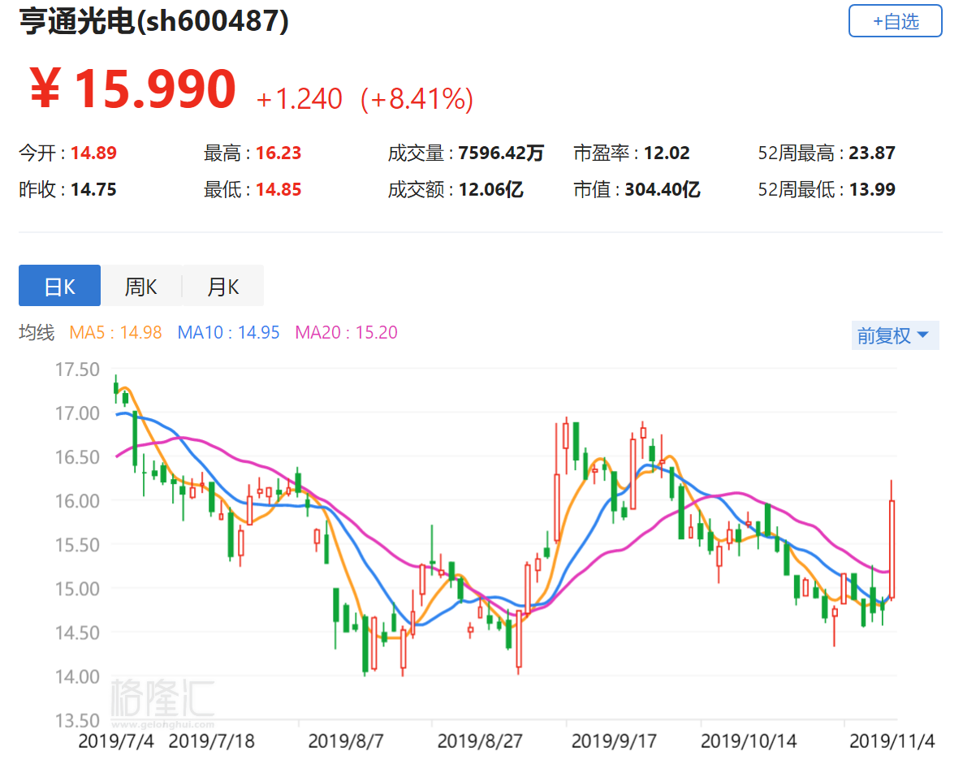Click the MA10 : 14.95 indicator label

click(x=228, y=332)
